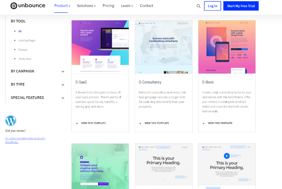Open the O-SaaS template thumbnail
This screenshot has height=189, width=282.
pyautogui.click(x=100, y=47)
